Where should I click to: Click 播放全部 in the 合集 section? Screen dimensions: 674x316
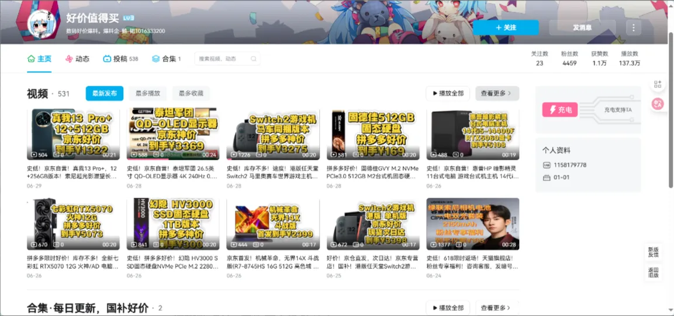448,307
